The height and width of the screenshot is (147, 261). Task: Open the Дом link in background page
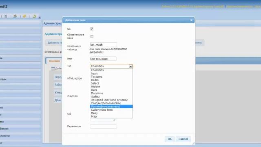(58, 100)
